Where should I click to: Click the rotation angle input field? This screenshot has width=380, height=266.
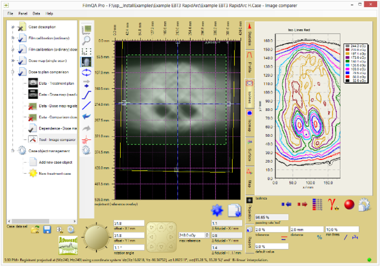click(129, 247)
